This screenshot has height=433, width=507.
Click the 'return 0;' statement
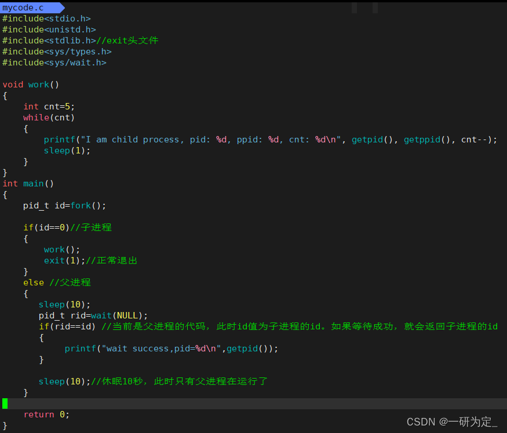coord(46,414)
